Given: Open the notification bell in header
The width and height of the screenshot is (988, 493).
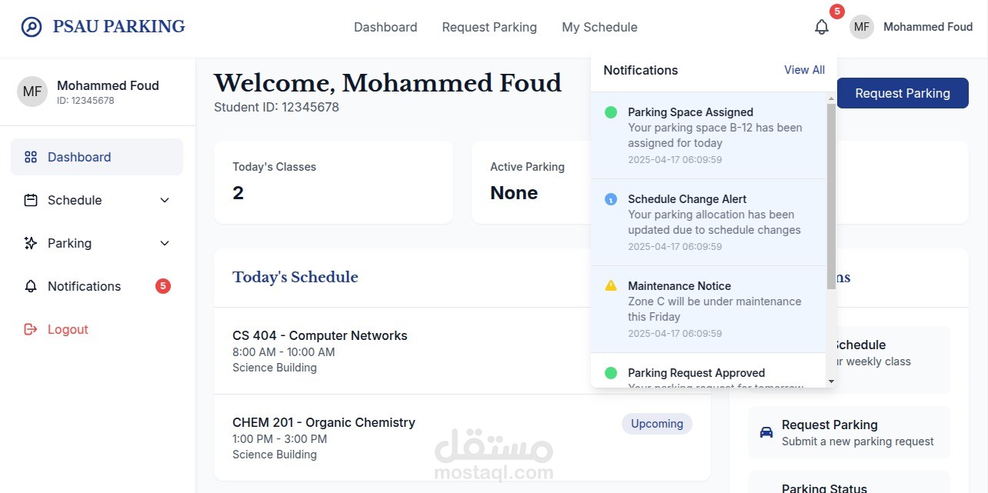Looking at the screenshot, I should (x=822, y=27).
